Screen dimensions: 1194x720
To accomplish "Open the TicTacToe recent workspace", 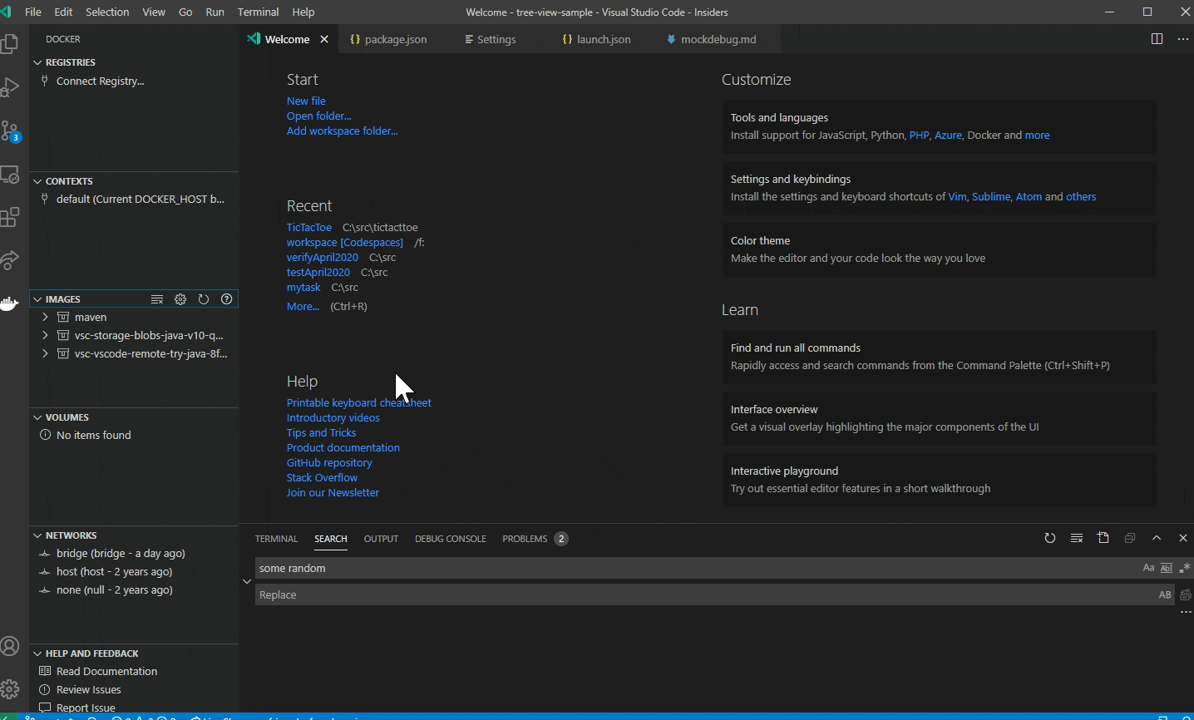I will coord(308,227).
